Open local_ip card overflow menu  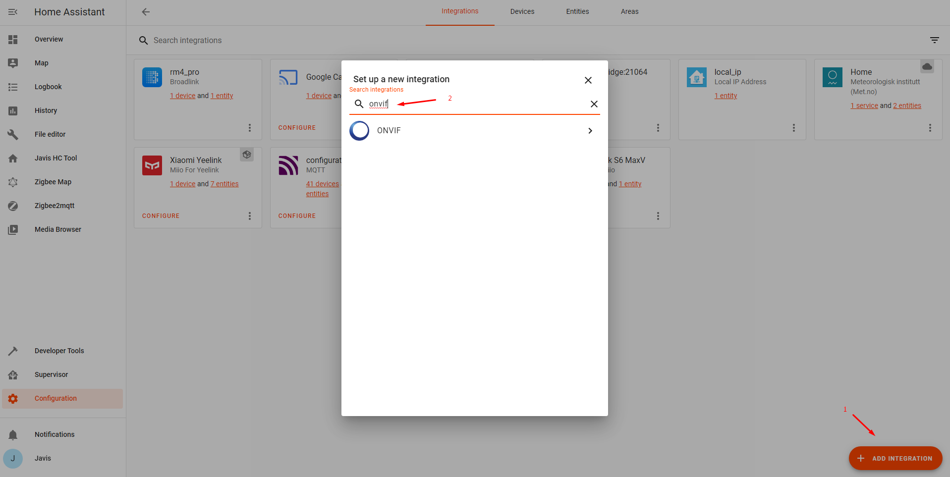click(x=794, y=128)
